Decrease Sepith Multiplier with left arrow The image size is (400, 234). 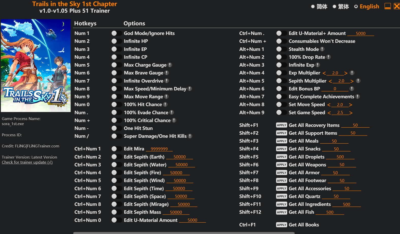coord(330,81)
